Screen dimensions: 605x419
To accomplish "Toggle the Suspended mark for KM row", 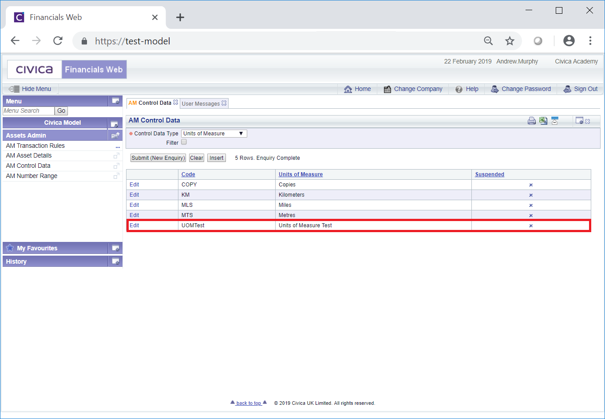I will [x=531, y=195].
